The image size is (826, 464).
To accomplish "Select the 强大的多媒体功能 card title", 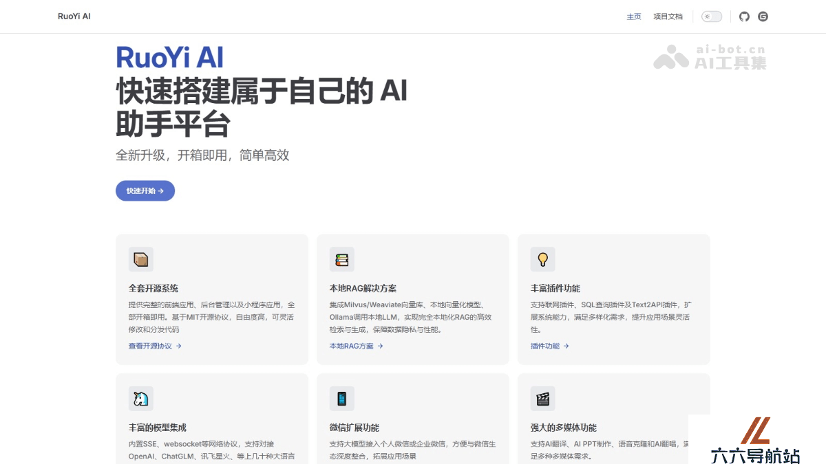I will 564,427.
